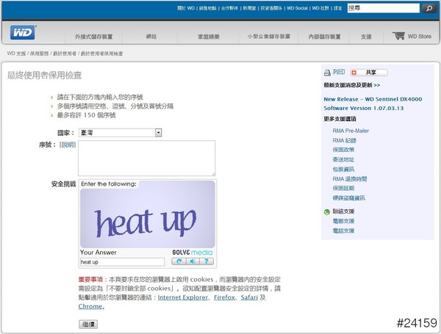Click the 繼續 continue button

(88, 324)
